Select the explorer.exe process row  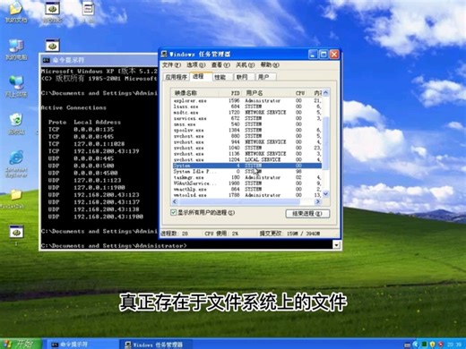click(x=247, y=101)
